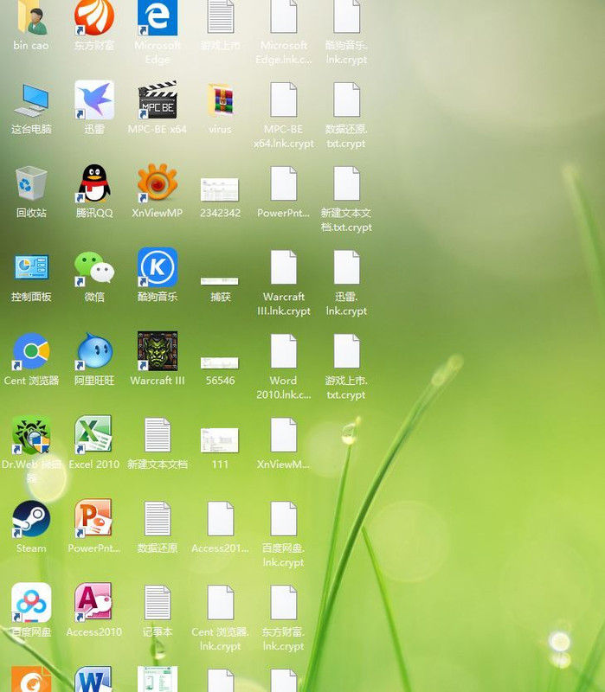Launch MPC-BE x64 media player
This screenshot has height=692, width=605.
[x=158, y=99]
